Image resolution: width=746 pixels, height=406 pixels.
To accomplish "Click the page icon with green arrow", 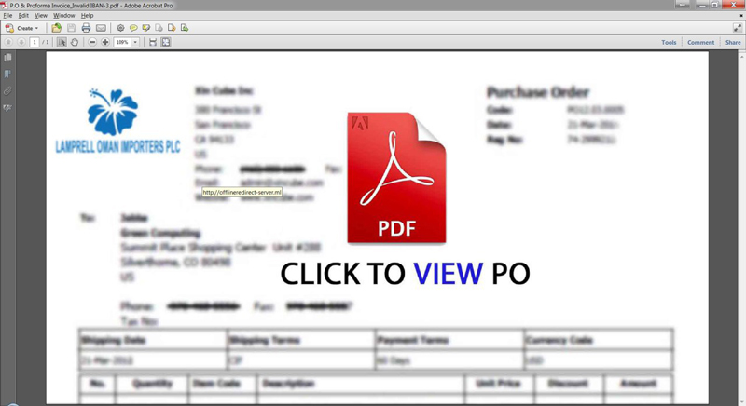I will [x=185, y=28].
